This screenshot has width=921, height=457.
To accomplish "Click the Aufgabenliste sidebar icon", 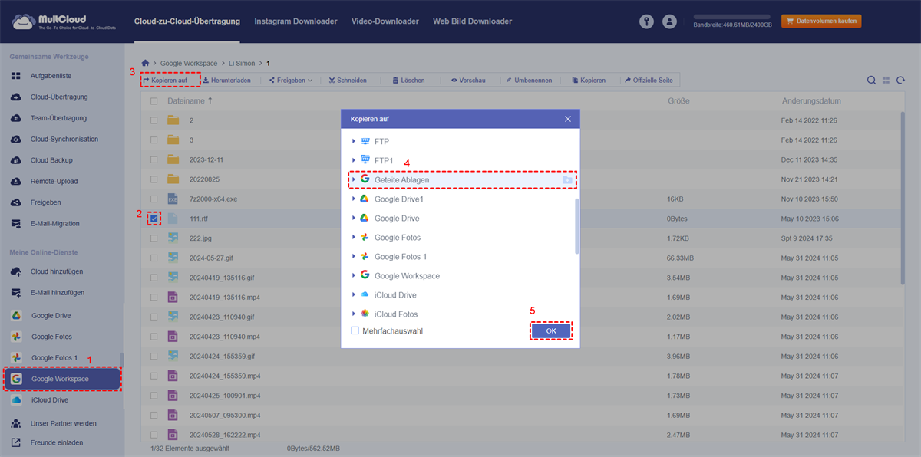I will tap(16, 76).
